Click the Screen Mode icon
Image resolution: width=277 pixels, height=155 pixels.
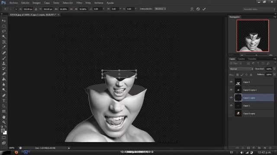(x=4, y=143)
